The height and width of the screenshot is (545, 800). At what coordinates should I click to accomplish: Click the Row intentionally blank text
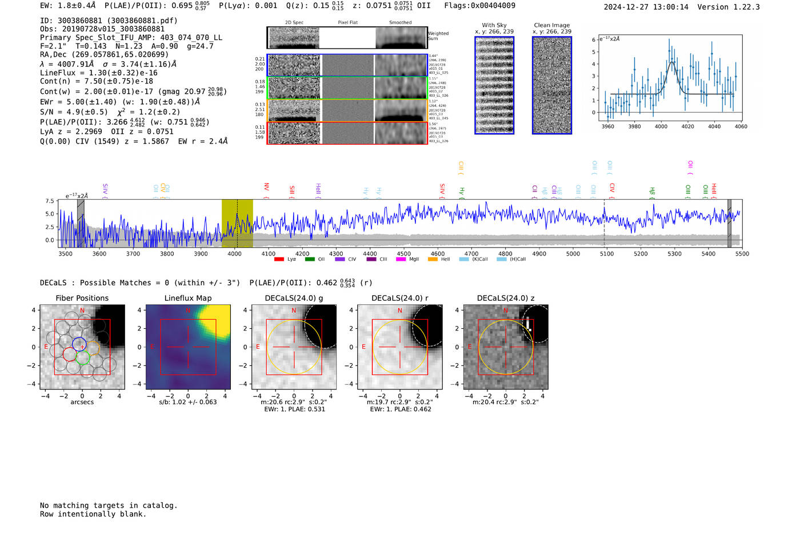pyautogui.click(x=93, y=514)
